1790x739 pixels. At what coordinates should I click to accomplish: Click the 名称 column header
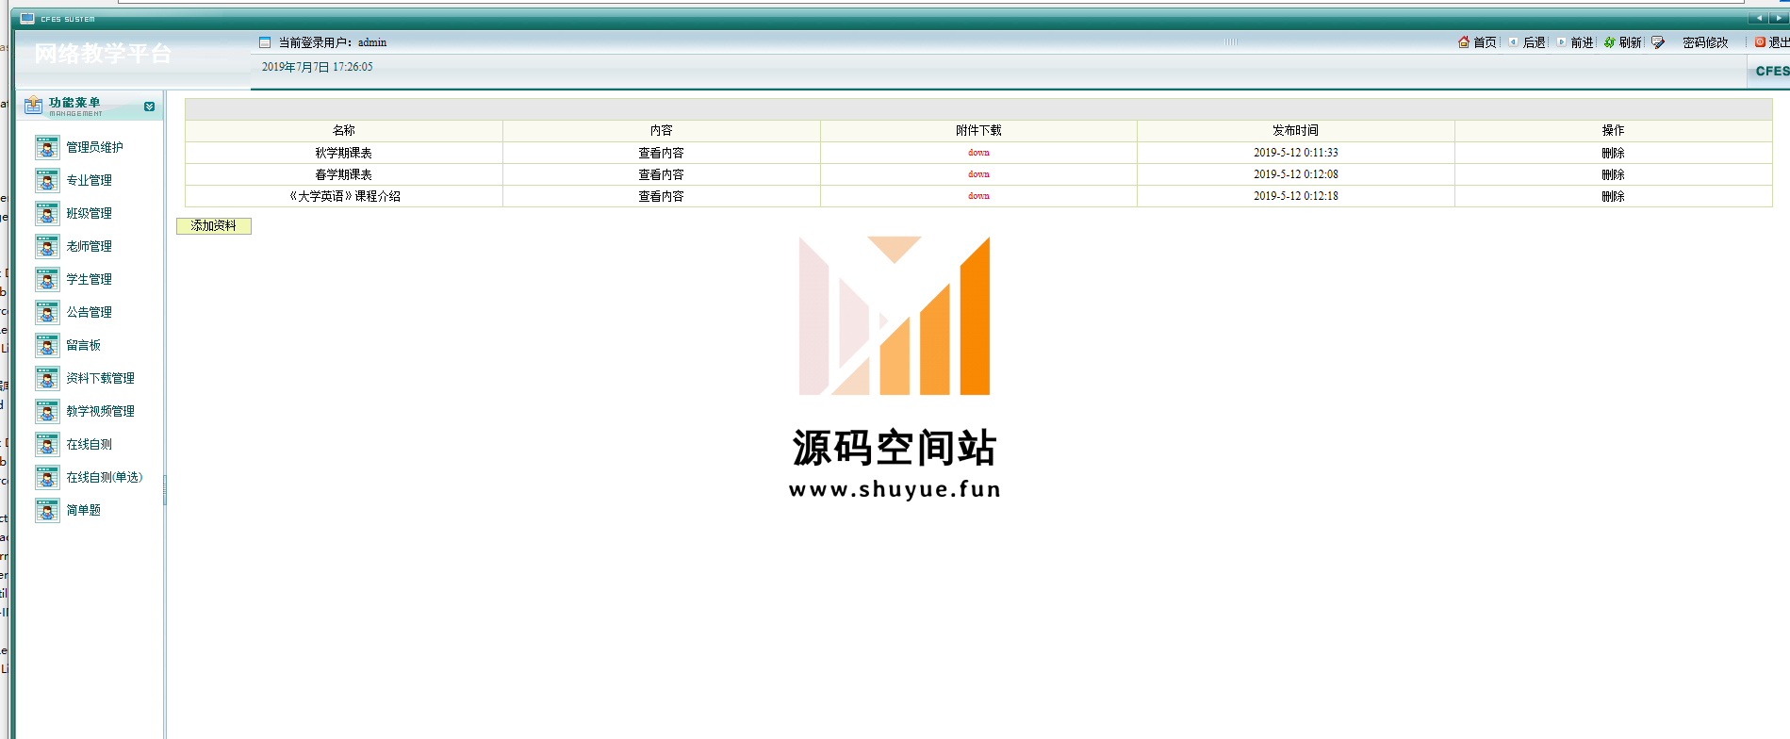coord(344,130)
